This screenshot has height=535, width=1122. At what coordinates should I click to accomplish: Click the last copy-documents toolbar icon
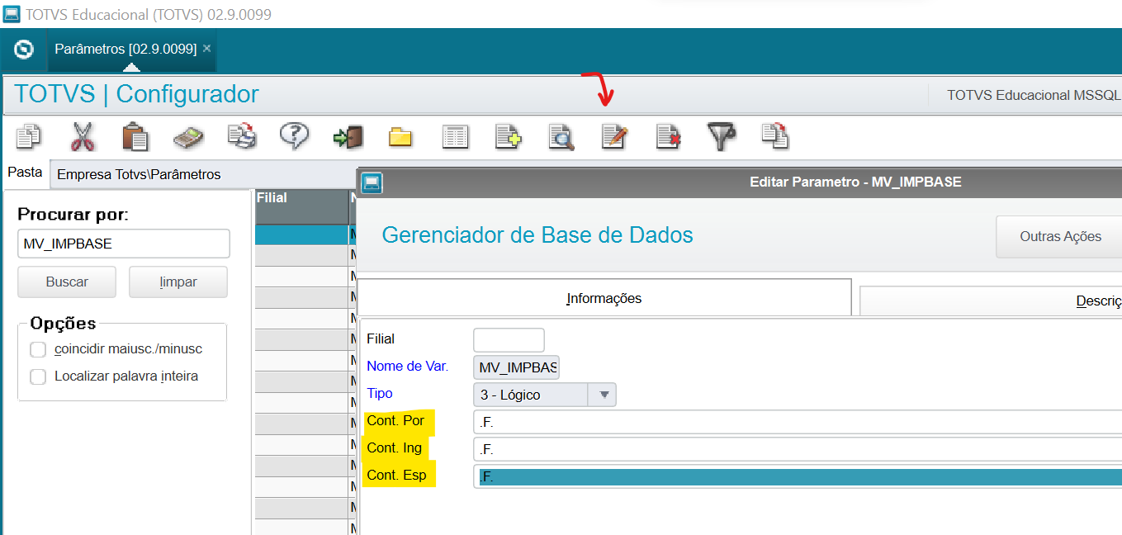tap(774, 136)
